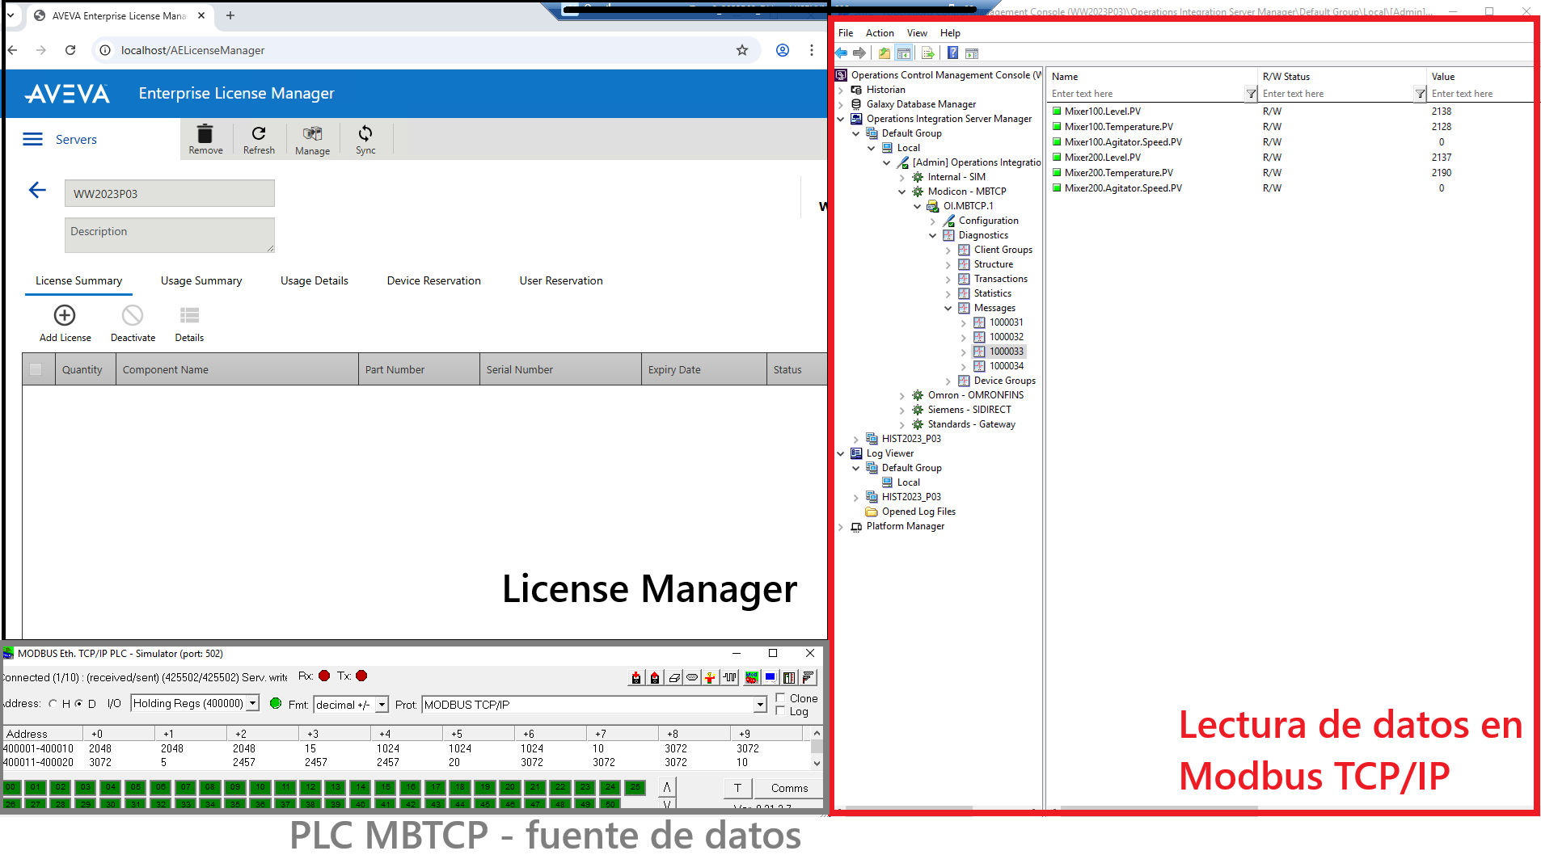Viewport: 1541px width, 855px height.
Task: Open a new Chrome tab
Action: pyautogui.click(x=230, y=15)
